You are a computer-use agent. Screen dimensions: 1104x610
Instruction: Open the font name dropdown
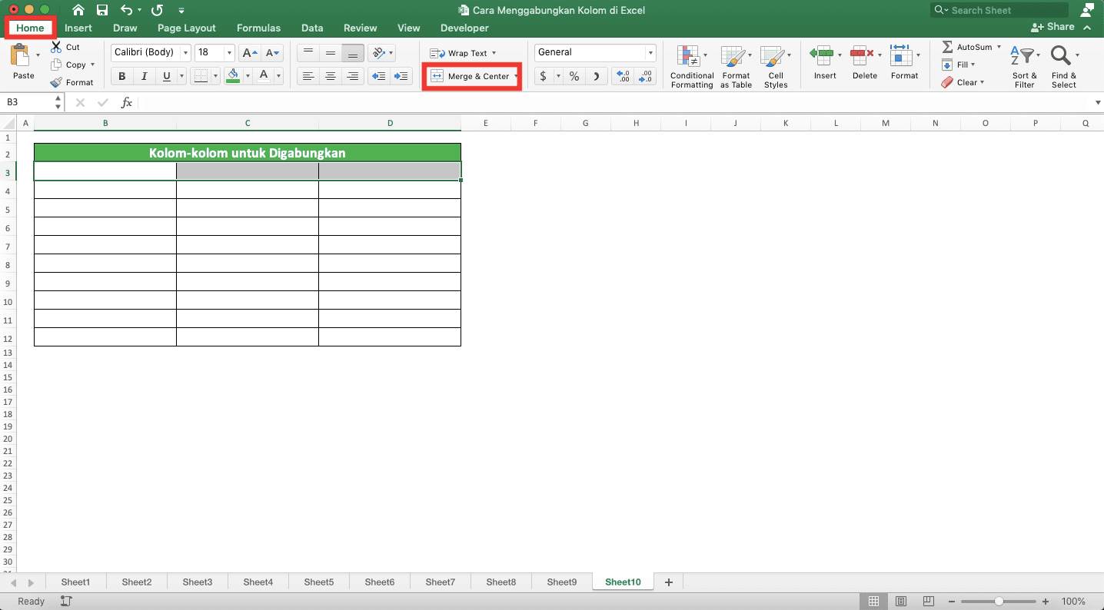[x=185, y=53]
